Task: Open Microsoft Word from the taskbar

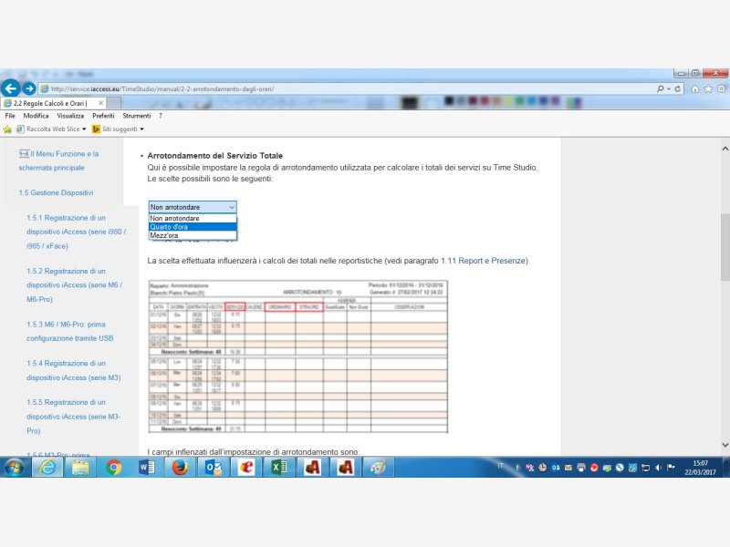Action: click(147, 467)
